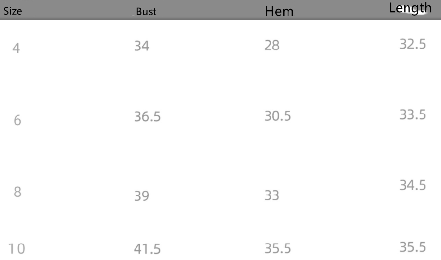Click the Size column header
Image resolution: width=441 pixels, height=260 pixels.
coord(13,12)
